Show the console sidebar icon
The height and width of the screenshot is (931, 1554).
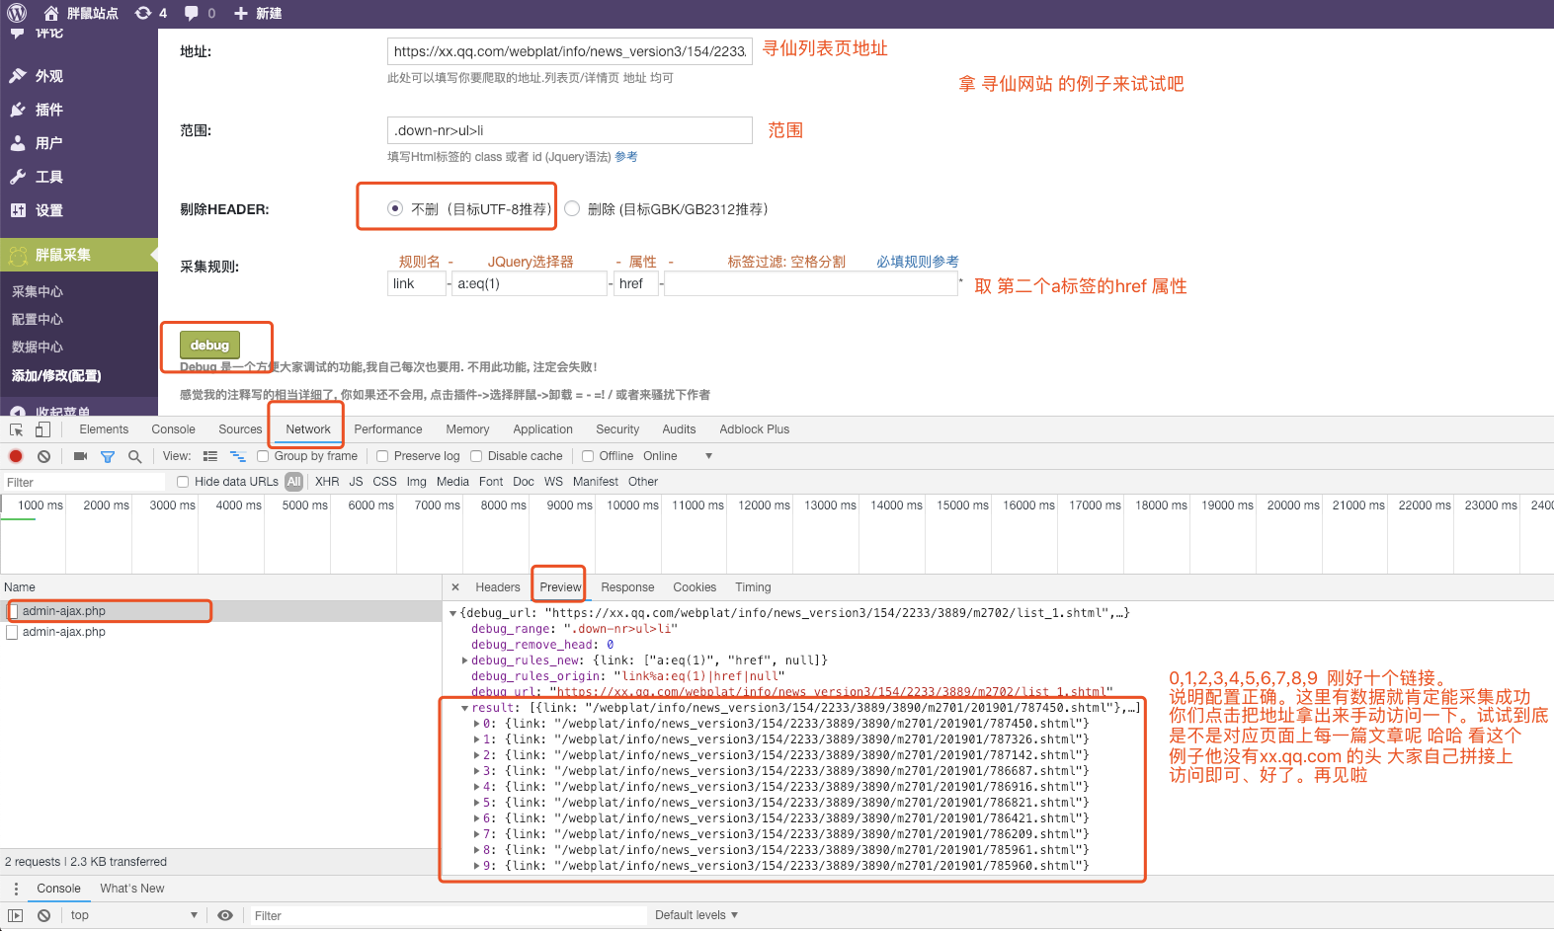(x=16, y=916)
